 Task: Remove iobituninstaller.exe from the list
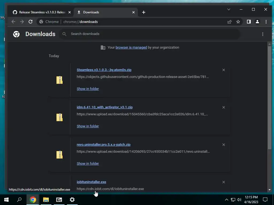point(223,182)
